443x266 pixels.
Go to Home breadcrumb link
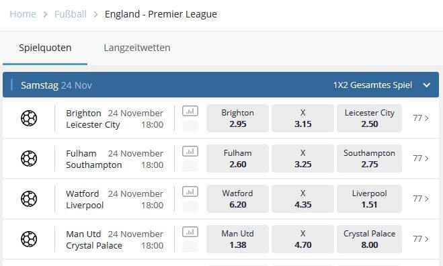pos(23,14)
